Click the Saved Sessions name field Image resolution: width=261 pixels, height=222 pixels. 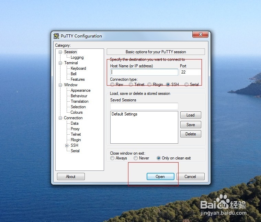(144, 106)
